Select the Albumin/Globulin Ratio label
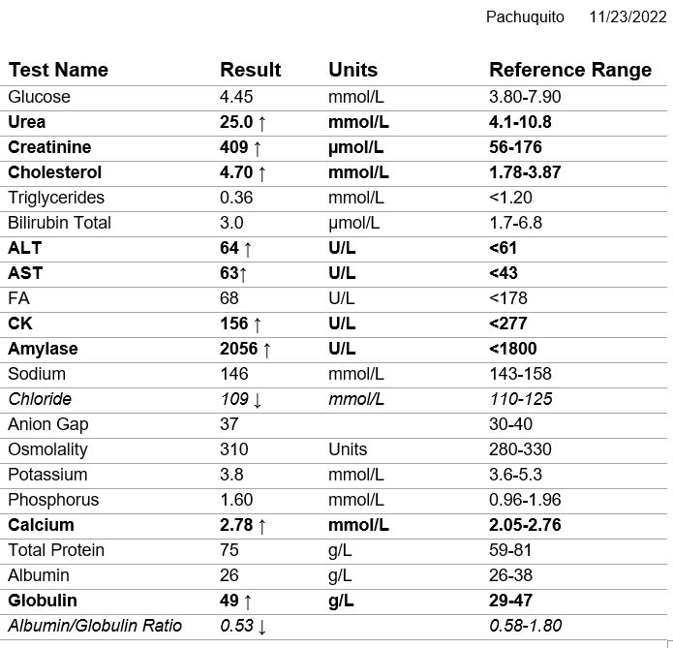Viewport: 673px width, 648px height. 95,626
